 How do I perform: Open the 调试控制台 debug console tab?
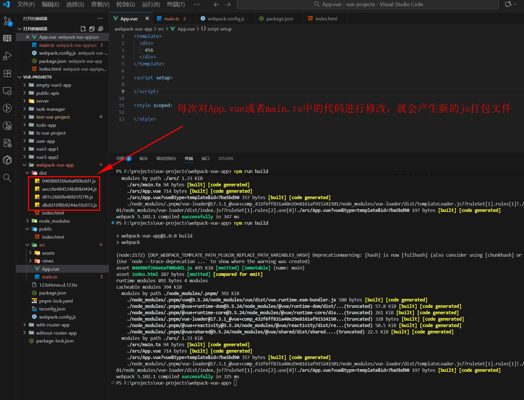point(166,158)
